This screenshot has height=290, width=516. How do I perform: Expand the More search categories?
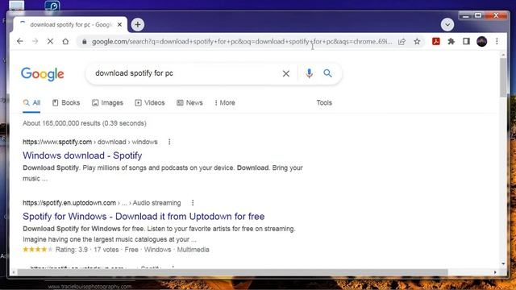224,103
